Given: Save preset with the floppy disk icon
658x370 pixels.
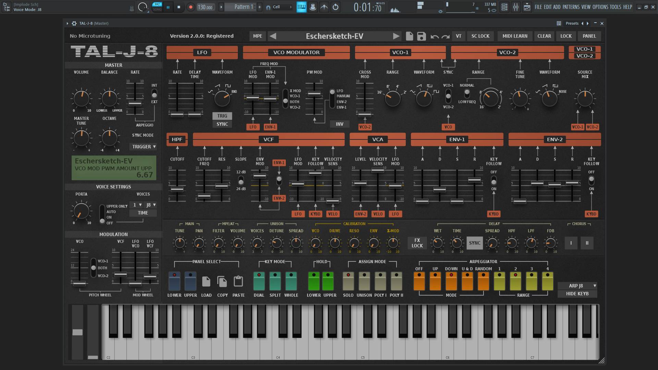Looking at the screenshot, I should coord(421,36).
